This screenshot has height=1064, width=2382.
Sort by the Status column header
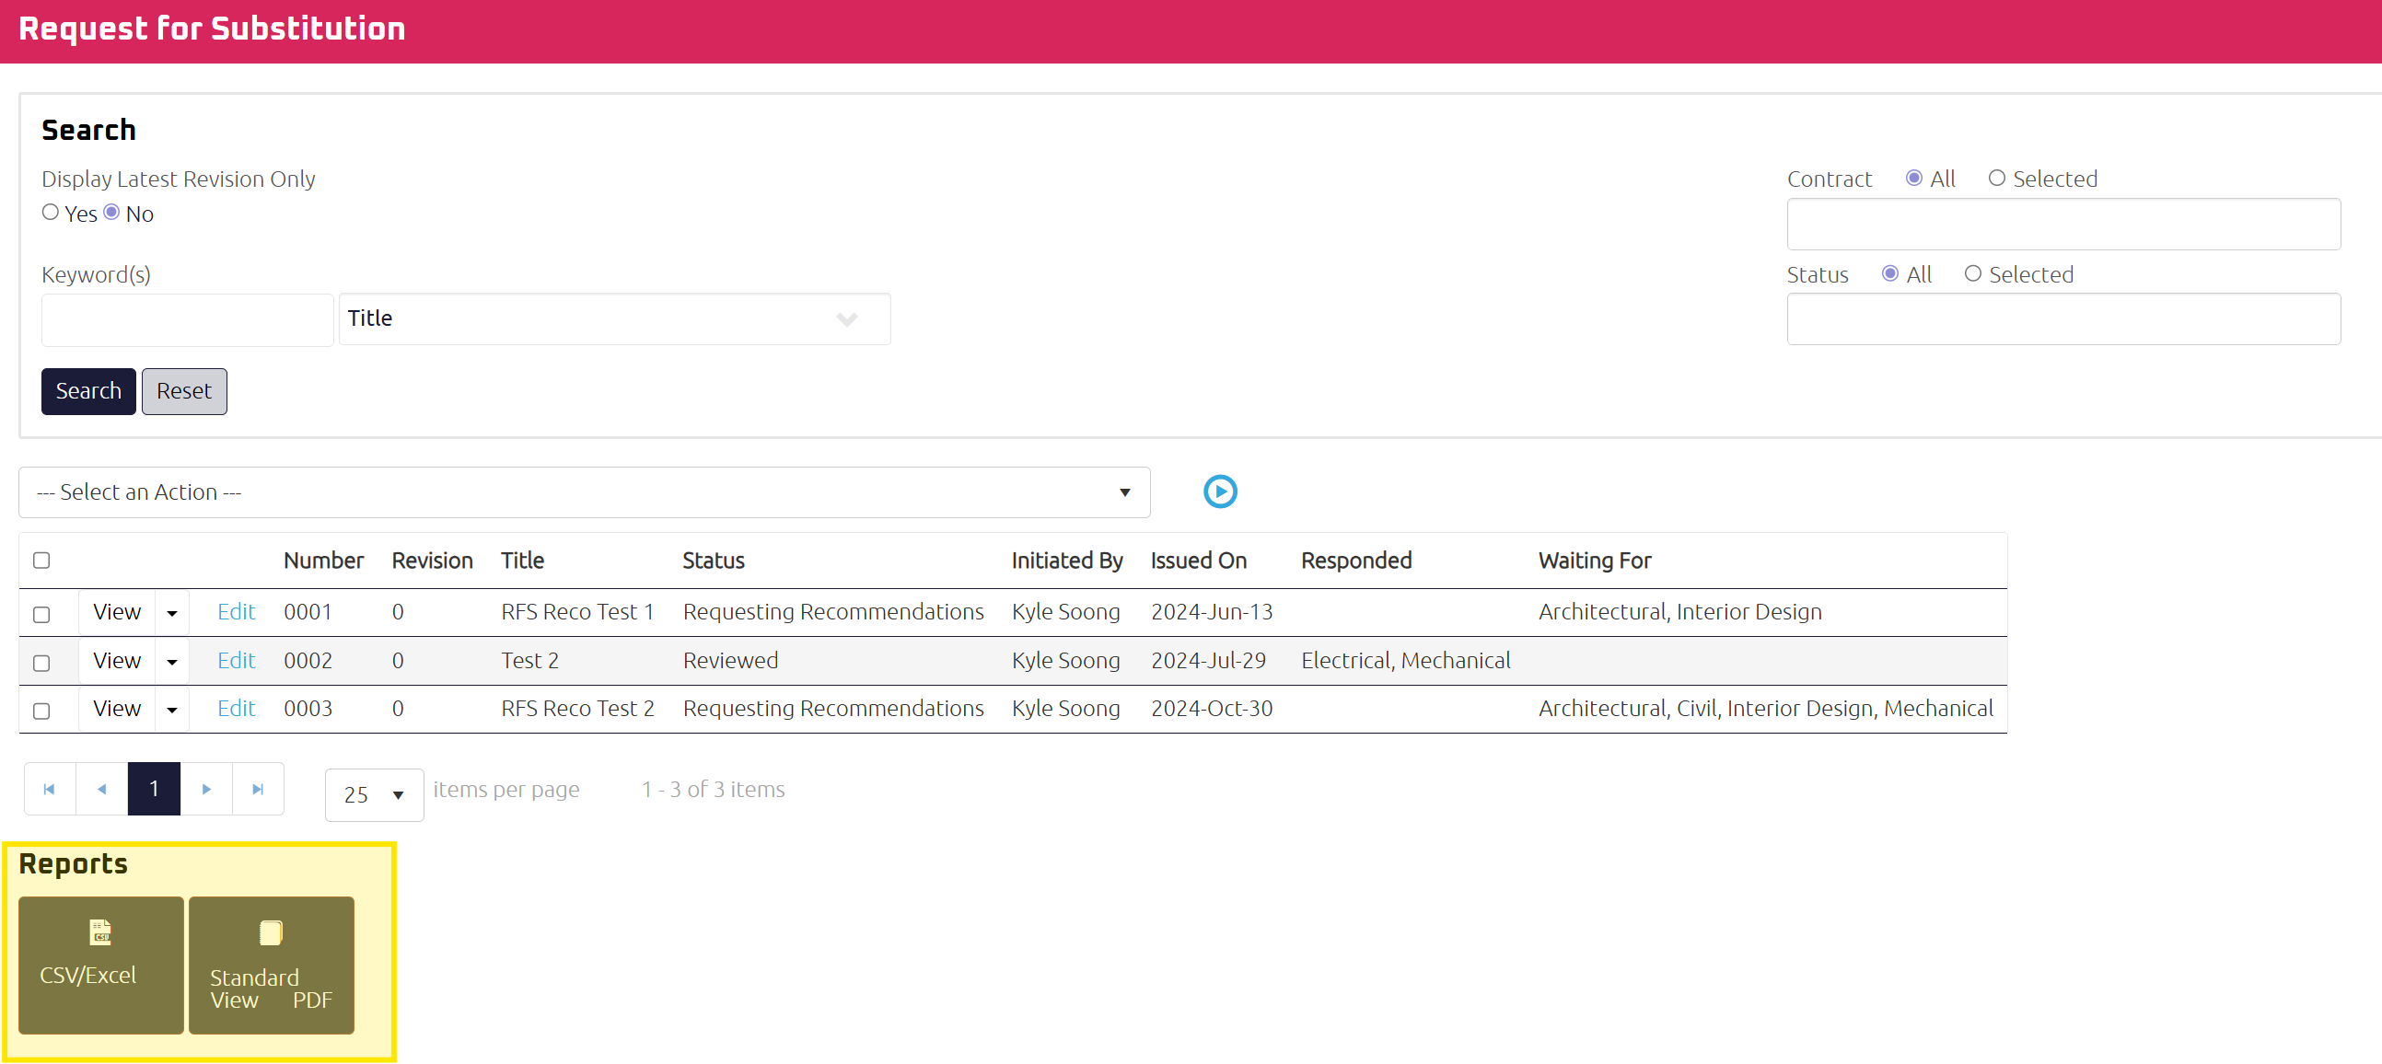click(x=713, y=561)
